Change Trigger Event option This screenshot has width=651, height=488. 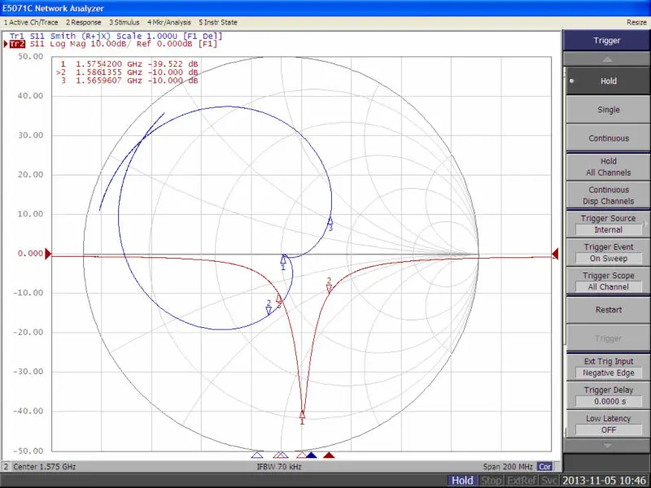tap(608, 252)
